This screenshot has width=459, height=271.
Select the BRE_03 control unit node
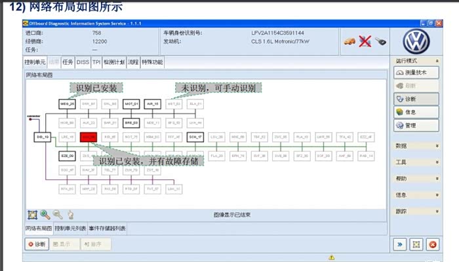pyautogui.click(x=131, y=123)
